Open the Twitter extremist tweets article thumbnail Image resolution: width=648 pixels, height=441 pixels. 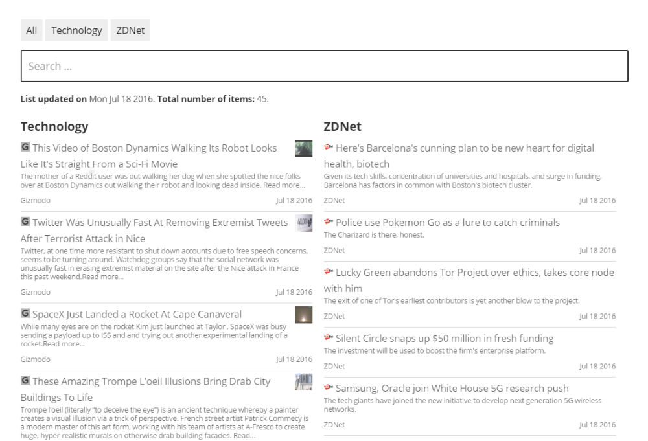(x=304, y=223)
